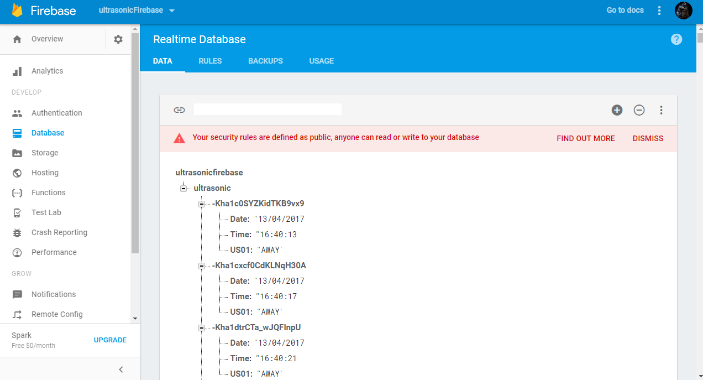
Task: Open Crash Reporting section
Action: coord(59,232)
